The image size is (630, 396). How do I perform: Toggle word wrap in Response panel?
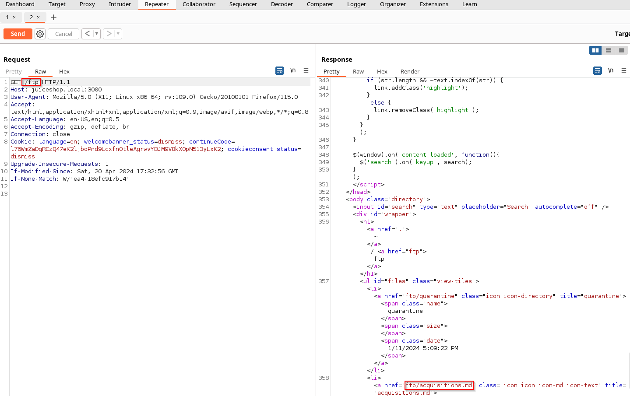click(597, 70)
